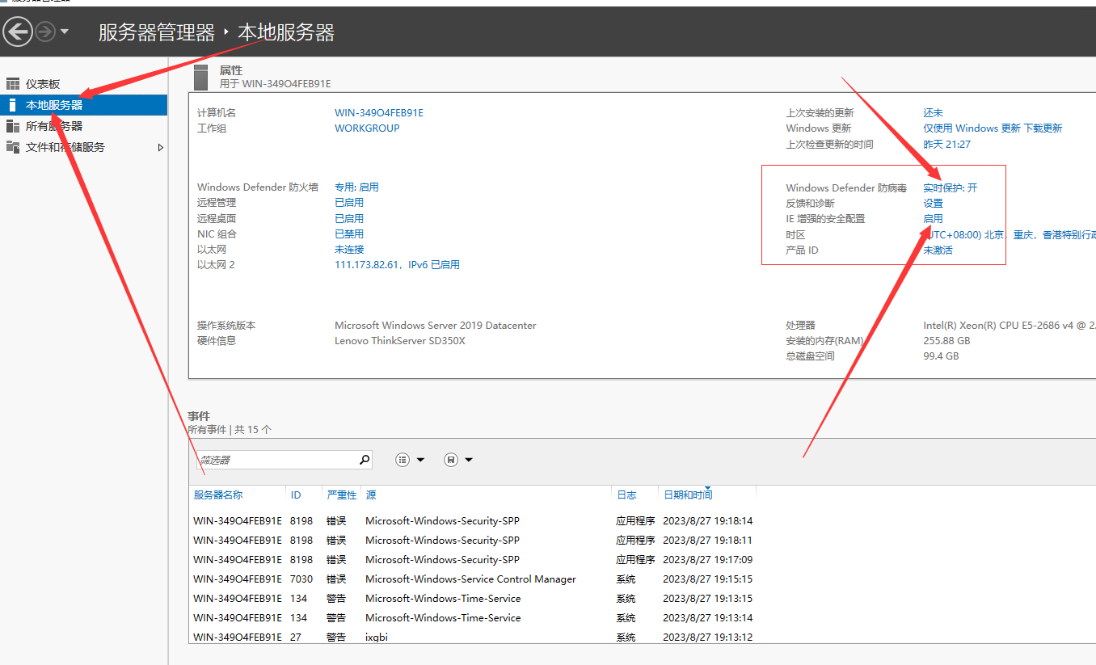
Task: Select the Service Control Manager 7030 event row
Action: pos(470,579)
